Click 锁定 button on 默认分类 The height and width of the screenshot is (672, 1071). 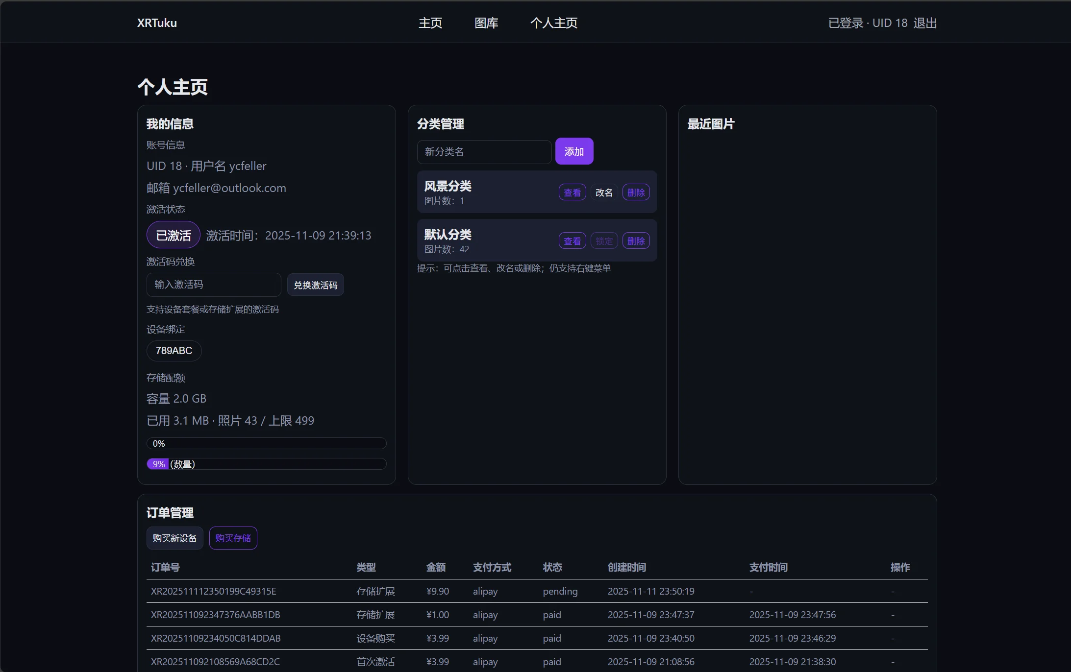603,241
